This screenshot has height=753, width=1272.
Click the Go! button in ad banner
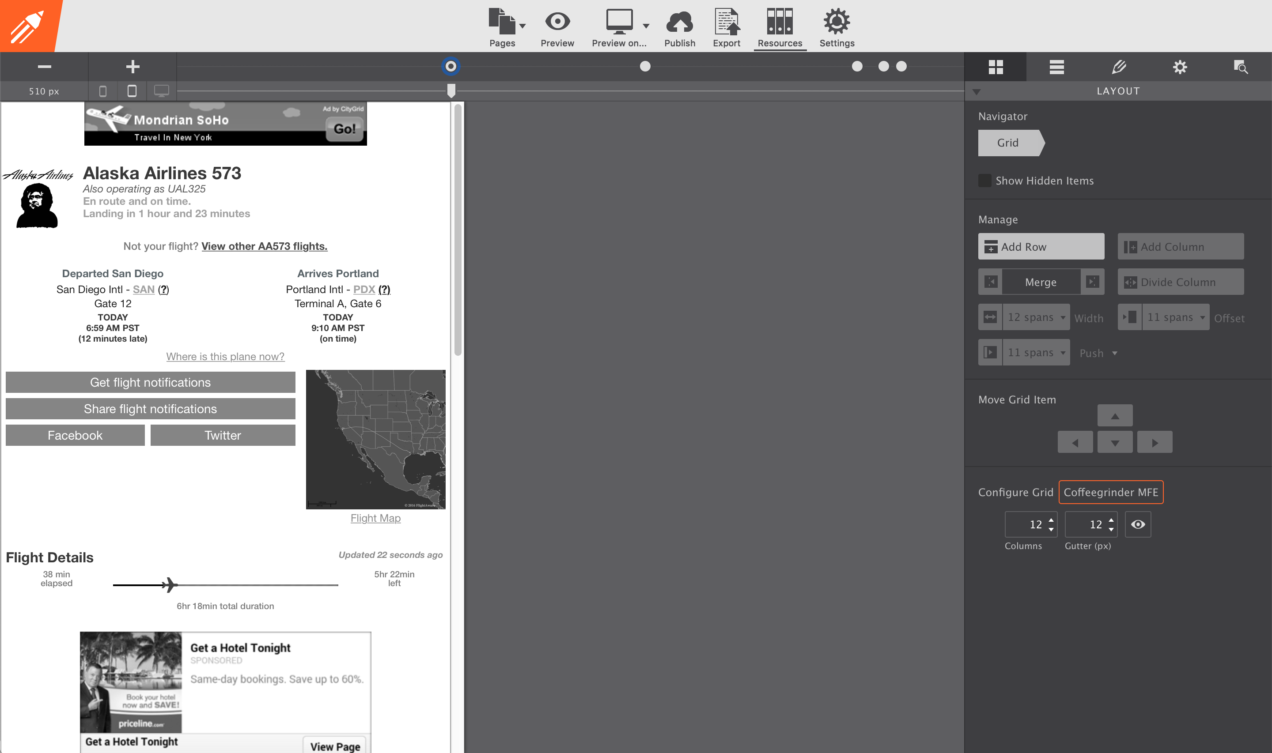click(x=344, y=129)
